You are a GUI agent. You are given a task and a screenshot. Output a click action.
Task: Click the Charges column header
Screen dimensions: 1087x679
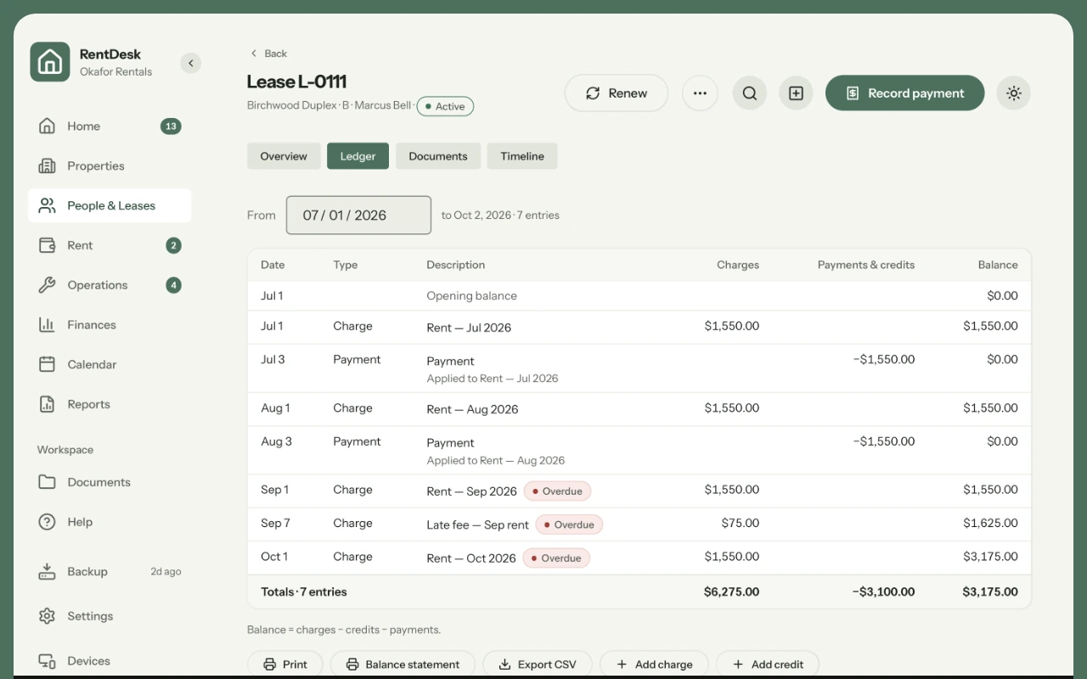(738, 265)
